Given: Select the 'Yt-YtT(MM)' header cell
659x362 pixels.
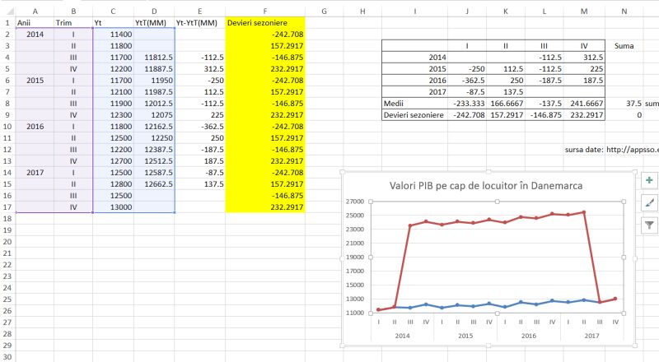Looking at the screenshot, I should pyautogui.click(x=199, y=23).
